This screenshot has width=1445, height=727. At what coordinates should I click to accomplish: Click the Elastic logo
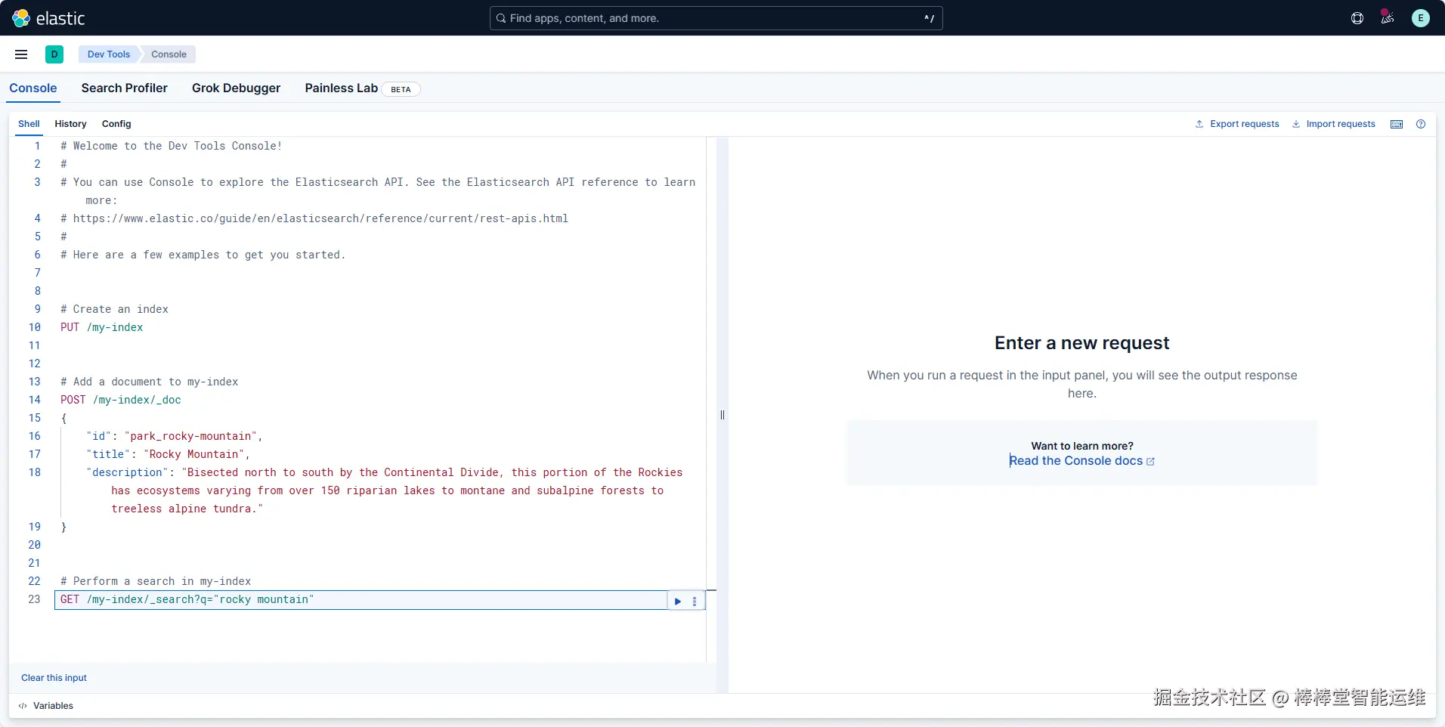pos(48,18)
